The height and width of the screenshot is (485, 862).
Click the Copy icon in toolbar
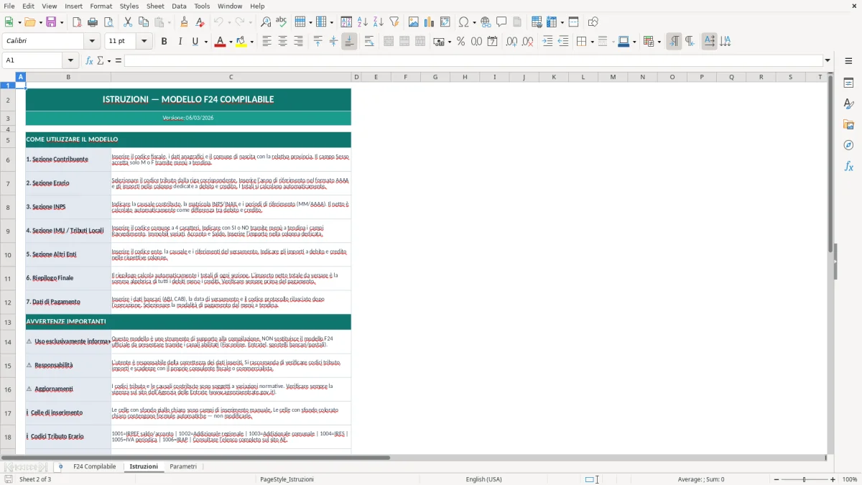[x=143, y=22]
